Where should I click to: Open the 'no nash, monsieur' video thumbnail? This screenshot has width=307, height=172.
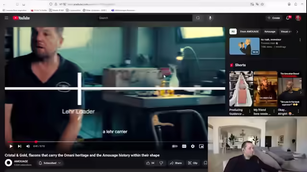pyautogui.click(x=244, y=46)
